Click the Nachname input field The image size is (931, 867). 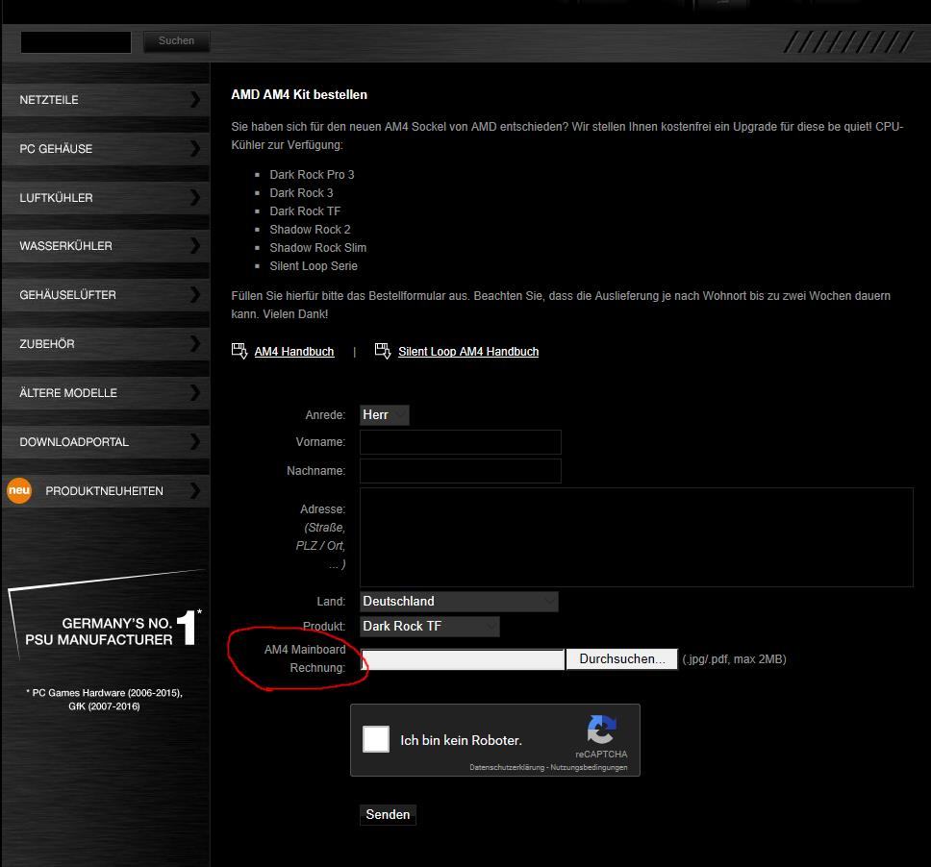pos(460,471)
